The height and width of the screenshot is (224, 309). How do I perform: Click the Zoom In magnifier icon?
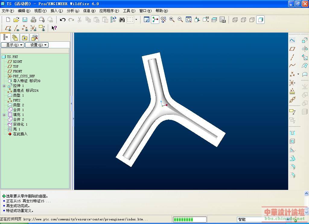pos(172,20)
